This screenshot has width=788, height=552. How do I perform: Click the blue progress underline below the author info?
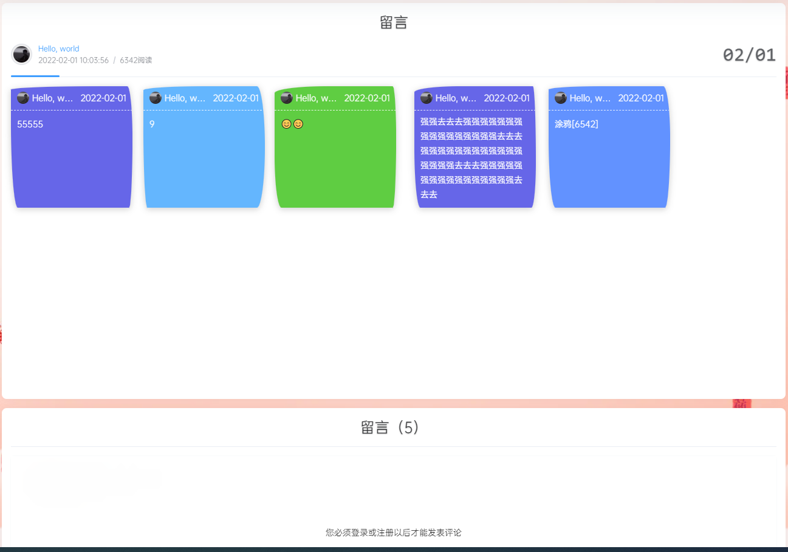35,77
